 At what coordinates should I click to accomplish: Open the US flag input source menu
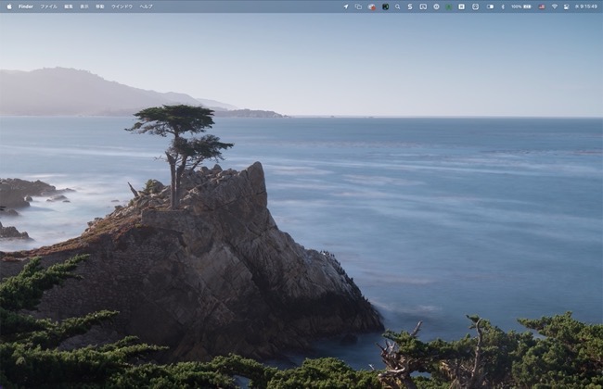pyautogui.click(x=541, y=6)
